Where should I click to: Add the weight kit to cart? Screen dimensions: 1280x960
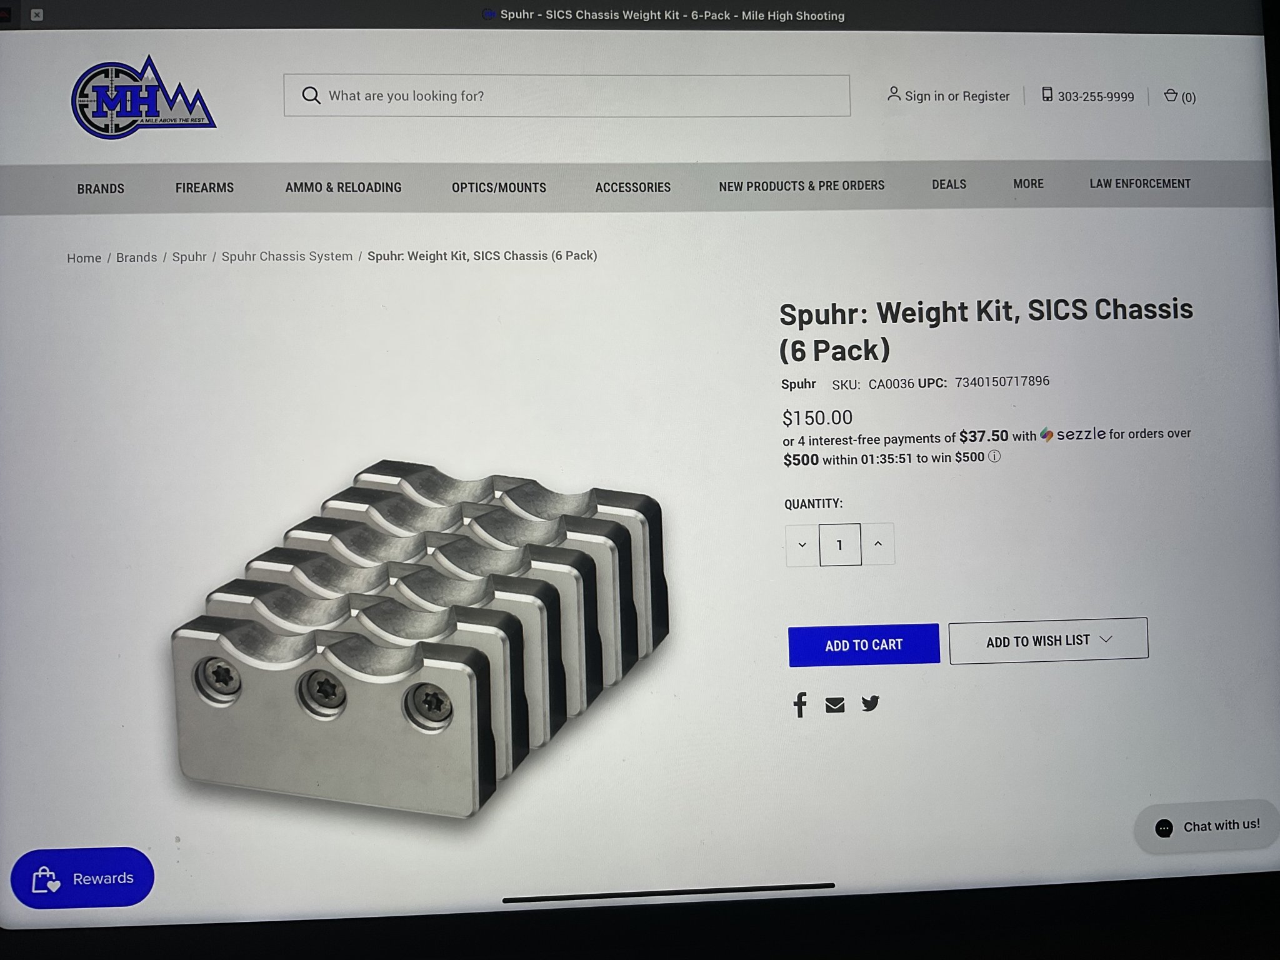click(x=864, y=644)
